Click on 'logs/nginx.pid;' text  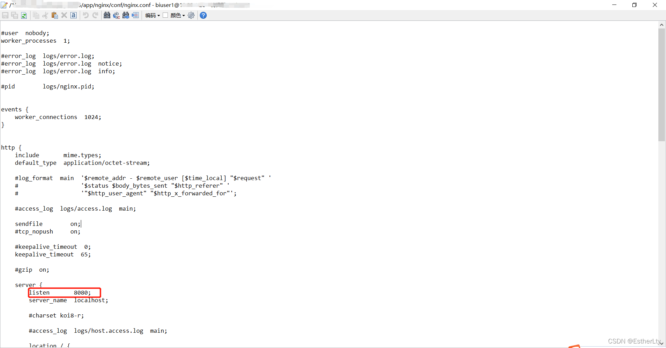pyautogui.click(x=68, y=87)
